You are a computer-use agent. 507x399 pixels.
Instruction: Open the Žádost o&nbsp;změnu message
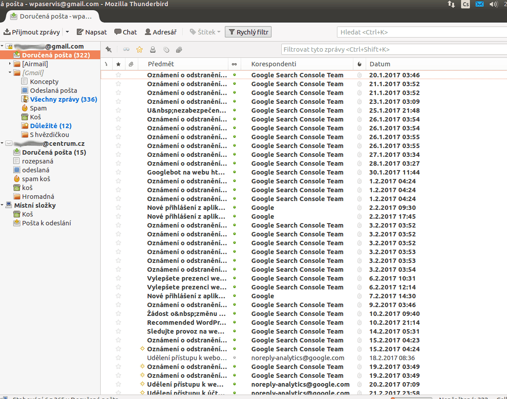186,314
